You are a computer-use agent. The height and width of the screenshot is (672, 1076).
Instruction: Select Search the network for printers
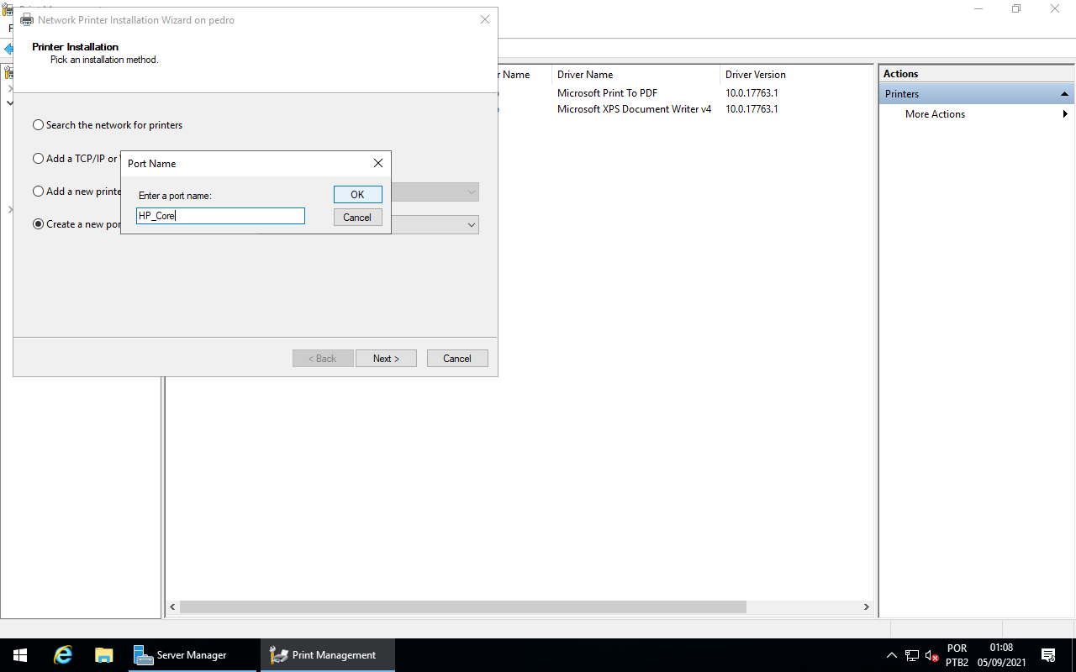[x=38, y=125]
